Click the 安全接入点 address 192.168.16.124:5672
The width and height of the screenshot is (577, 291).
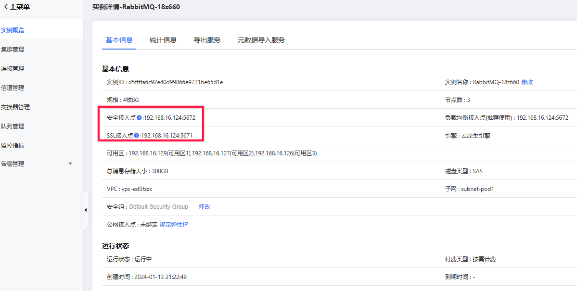(x=169, y=118)
